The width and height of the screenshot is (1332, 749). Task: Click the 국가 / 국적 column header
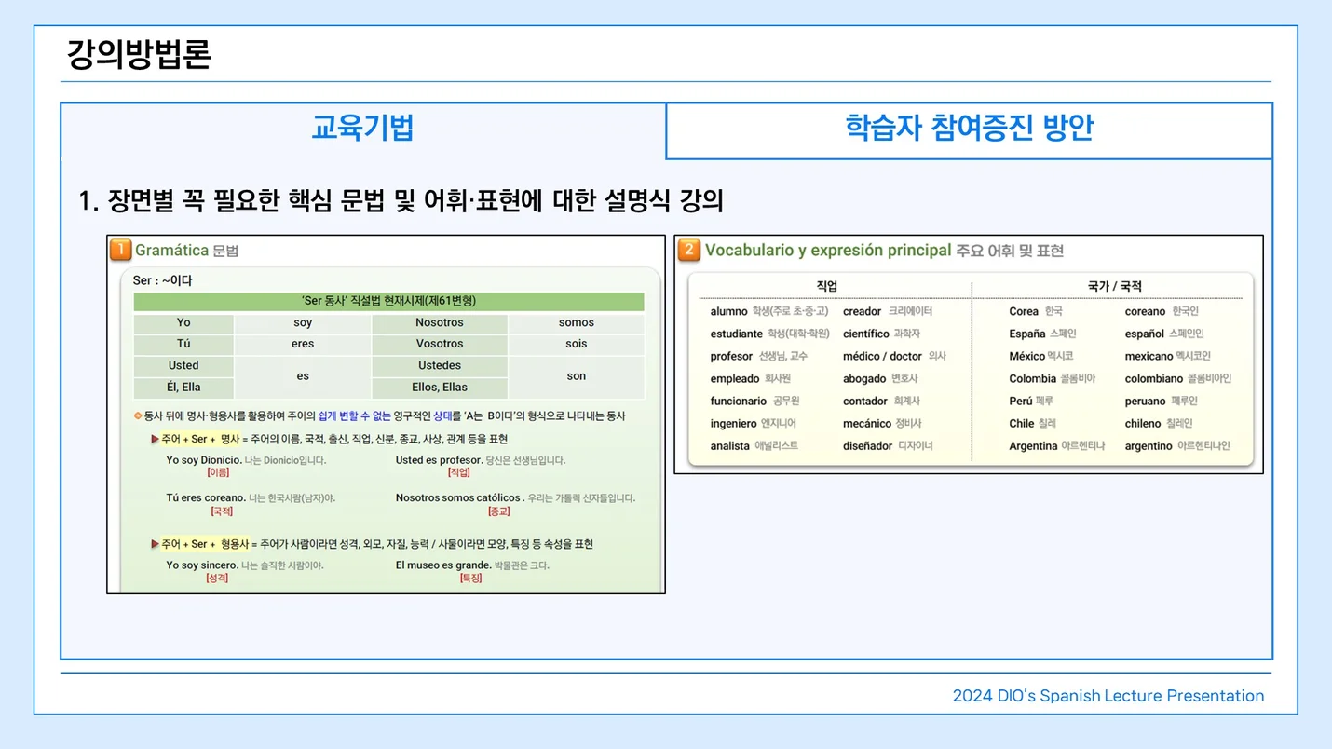1114,286
